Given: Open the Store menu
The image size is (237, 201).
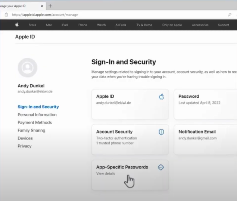Looking at the screenshot, I should (x=32, y=25).
